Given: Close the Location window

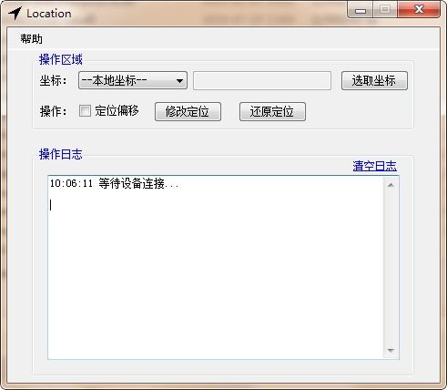Looking at the screenshot, I should click(x=419, y=10).
